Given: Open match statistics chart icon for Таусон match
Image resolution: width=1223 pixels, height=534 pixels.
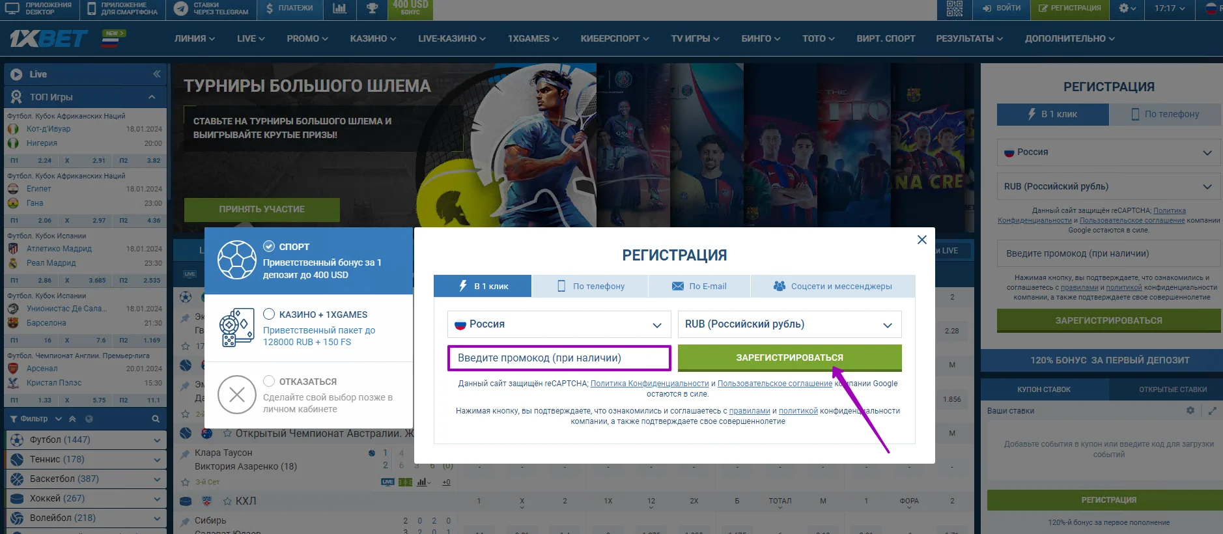Looking at the screenshot, I should click(423, 482).
